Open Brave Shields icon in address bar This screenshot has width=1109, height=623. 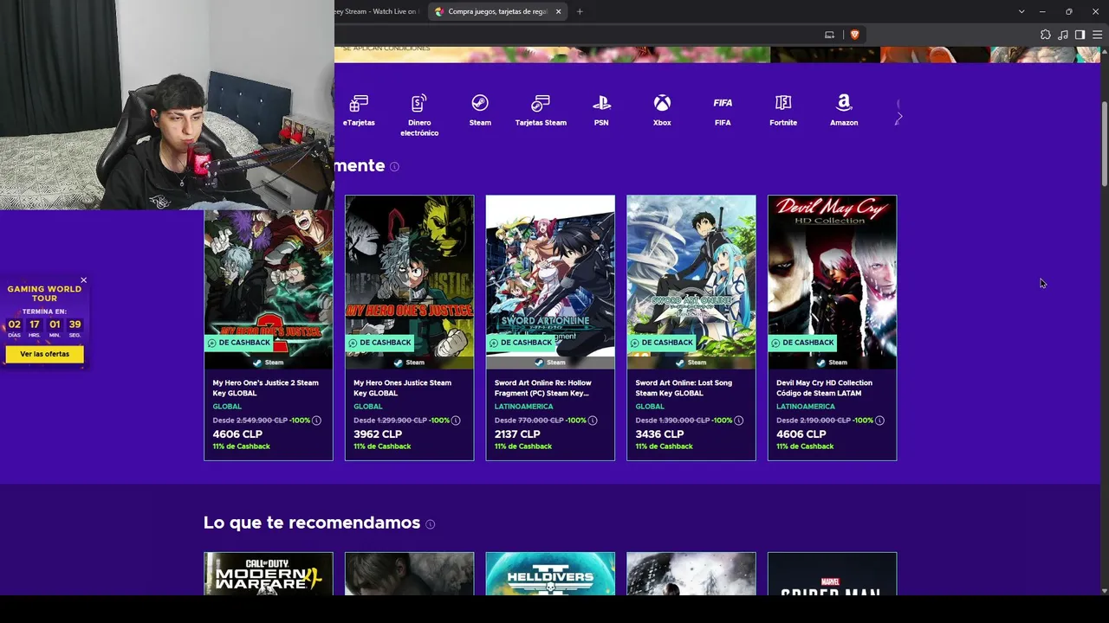pyautogui.click(x=854, y=35)
